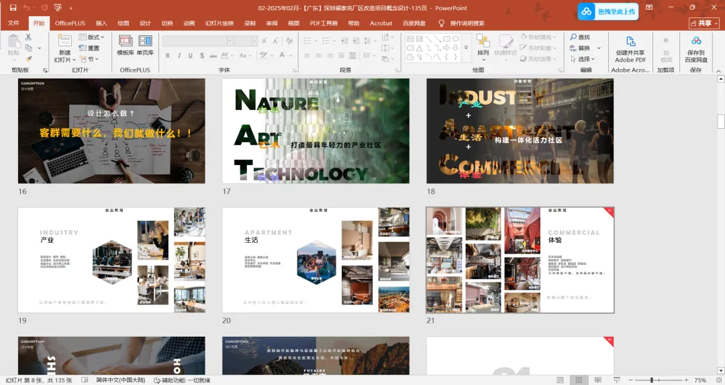Switch to the Acrobat tab
Image resolution: width=725 pixels, height=385 pixels.
coord(381,23)
